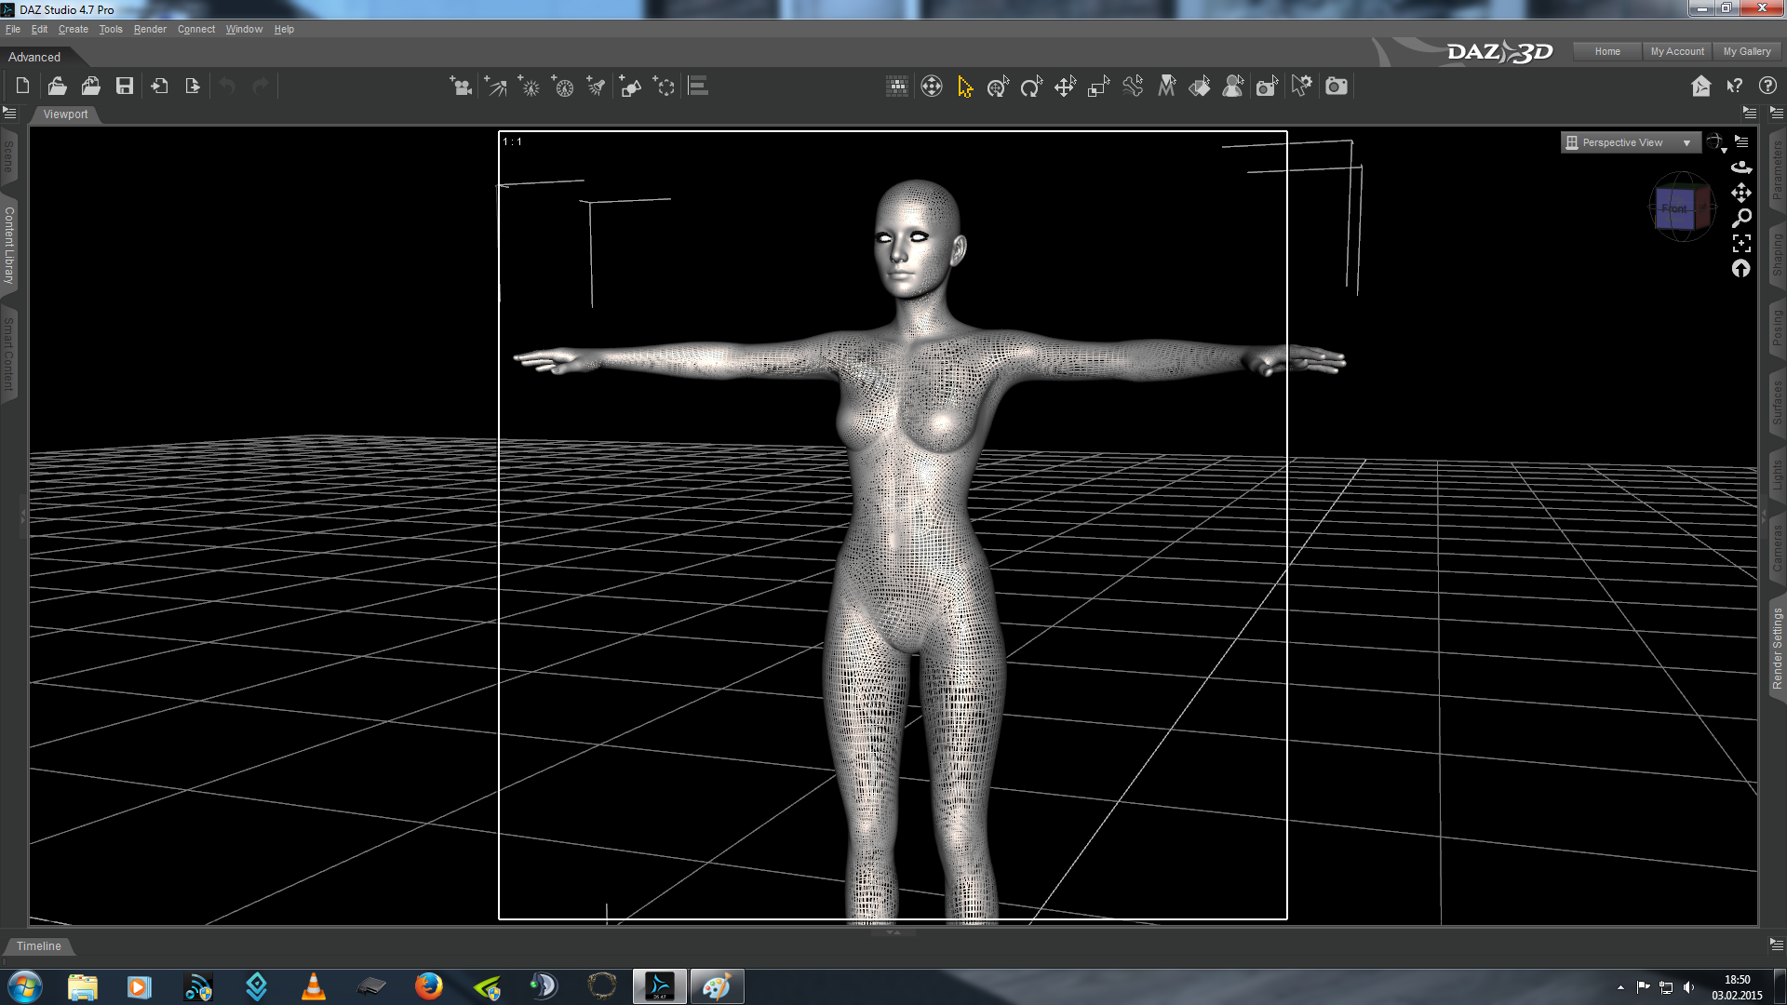Image resolution: width=1787 pixels, height=1005 pixels.
Task: Open the Render menu
Action: (149, 29)
